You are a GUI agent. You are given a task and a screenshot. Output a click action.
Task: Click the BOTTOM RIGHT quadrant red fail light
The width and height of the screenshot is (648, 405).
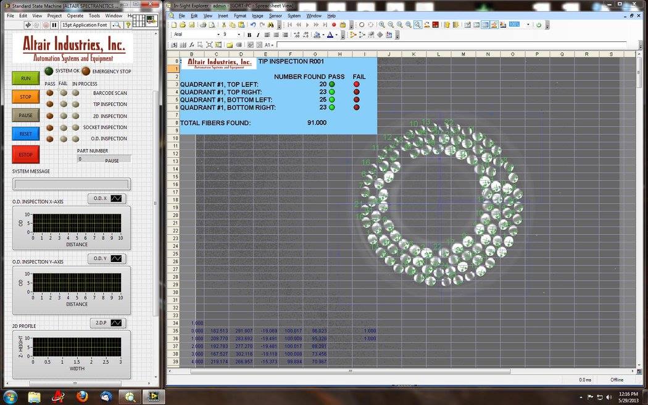(356, 107)
